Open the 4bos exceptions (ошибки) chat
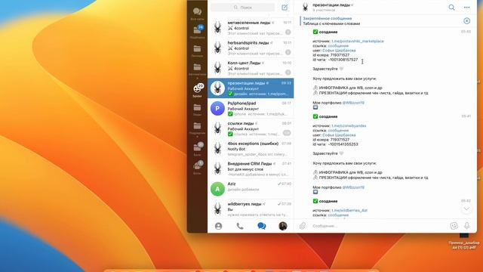This screenshot has width=483, height=272. pyautogui.click(x=251, y=149)
